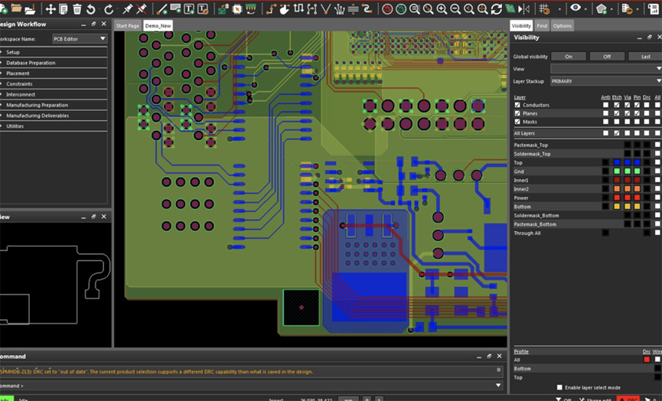
Task: Open the Workspace Name PCB Editor dropdown
Action: click(80, 38)
